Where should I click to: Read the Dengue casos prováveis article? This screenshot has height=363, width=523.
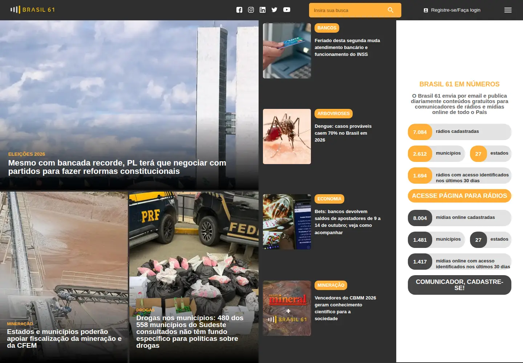pyautogui.click(x=343, y=133)
